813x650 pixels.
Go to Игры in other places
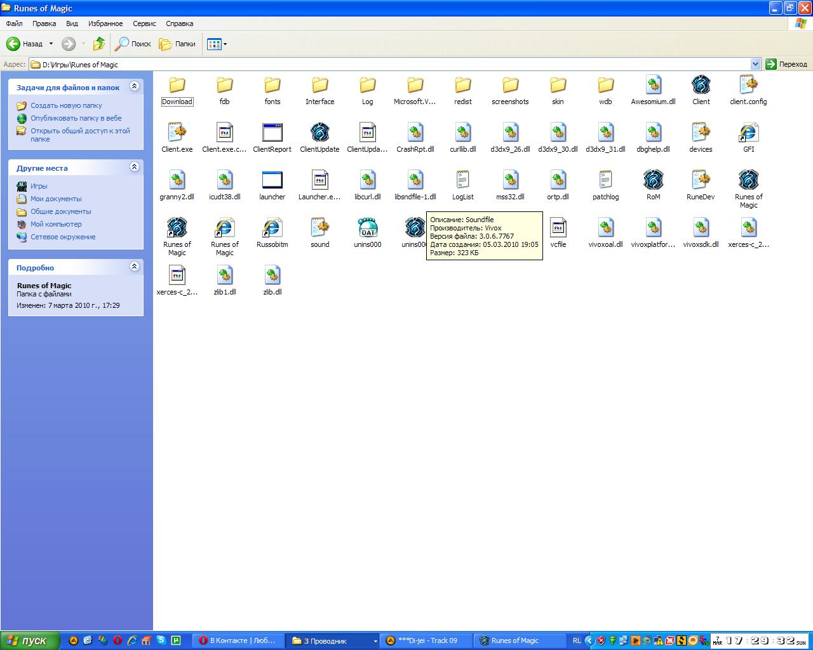(x=39, y=186)
